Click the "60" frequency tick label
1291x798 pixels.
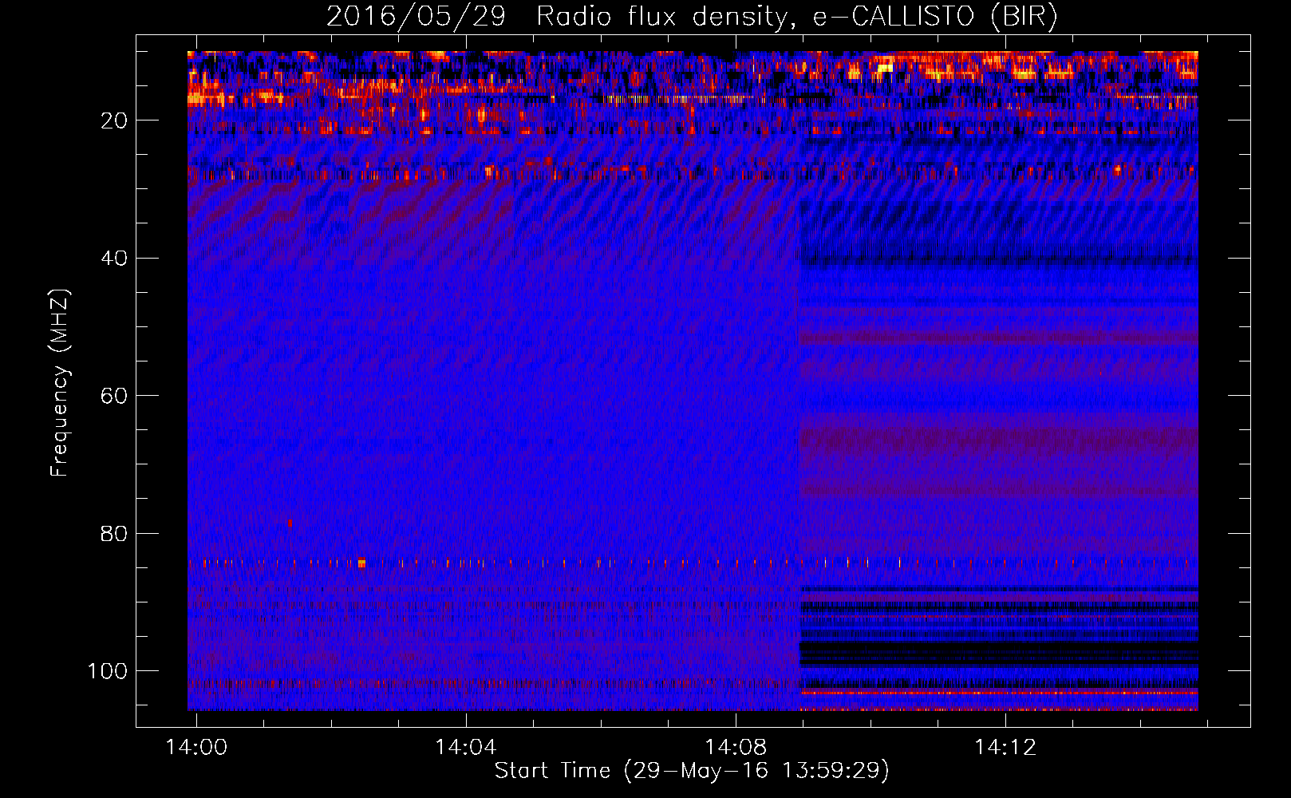[x=114, y=397]
